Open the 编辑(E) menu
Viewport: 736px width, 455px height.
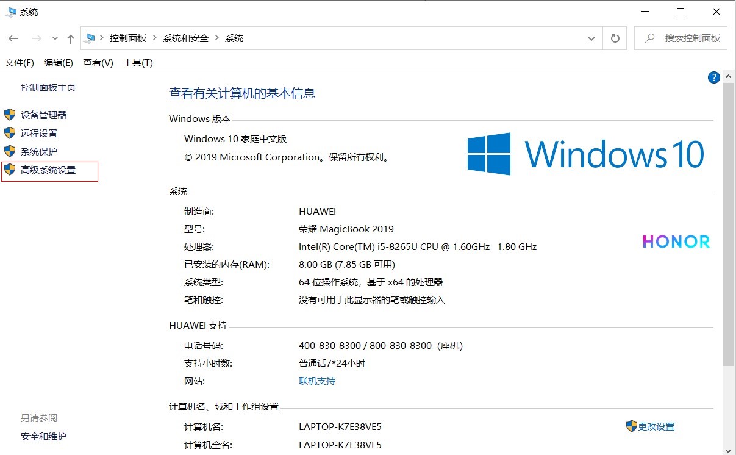pyautogui.click(x=59, y=63)
